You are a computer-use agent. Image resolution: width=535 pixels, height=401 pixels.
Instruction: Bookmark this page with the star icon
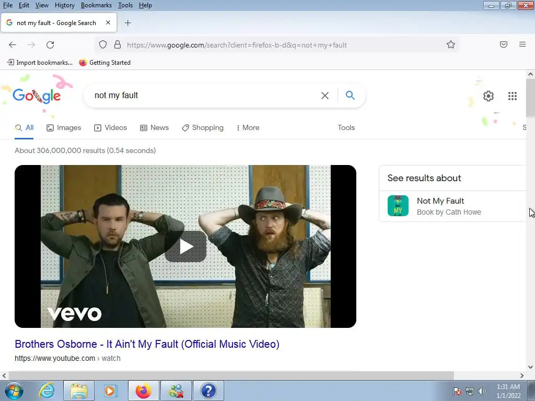[451, 45]
